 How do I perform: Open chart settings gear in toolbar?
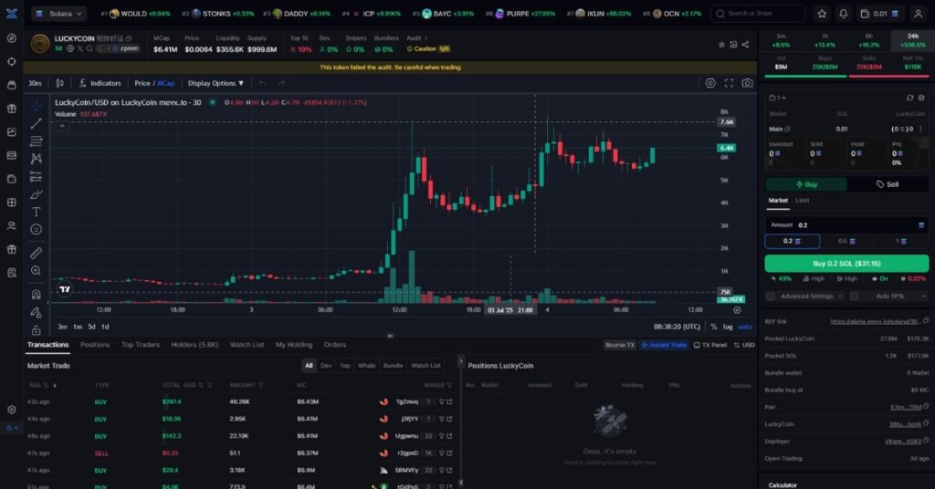(710, 83)
